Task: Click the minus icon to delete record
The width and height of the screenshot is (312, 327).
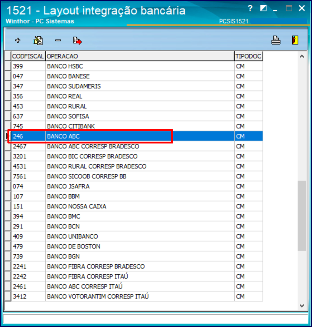Action: [x=58, y=40]
